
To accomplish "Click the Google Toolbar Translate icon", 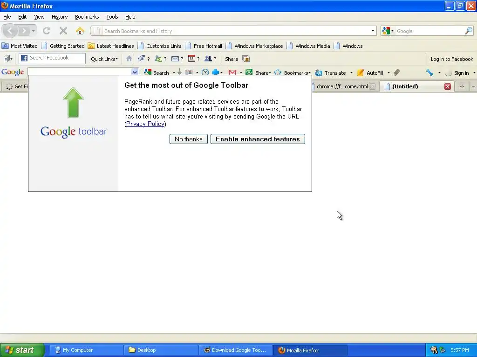I will pyautogui.click(x=319, y=73).
